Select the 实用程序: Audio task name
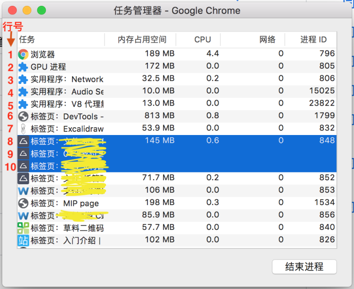This screenshot has width=354, height=289. 67,92
